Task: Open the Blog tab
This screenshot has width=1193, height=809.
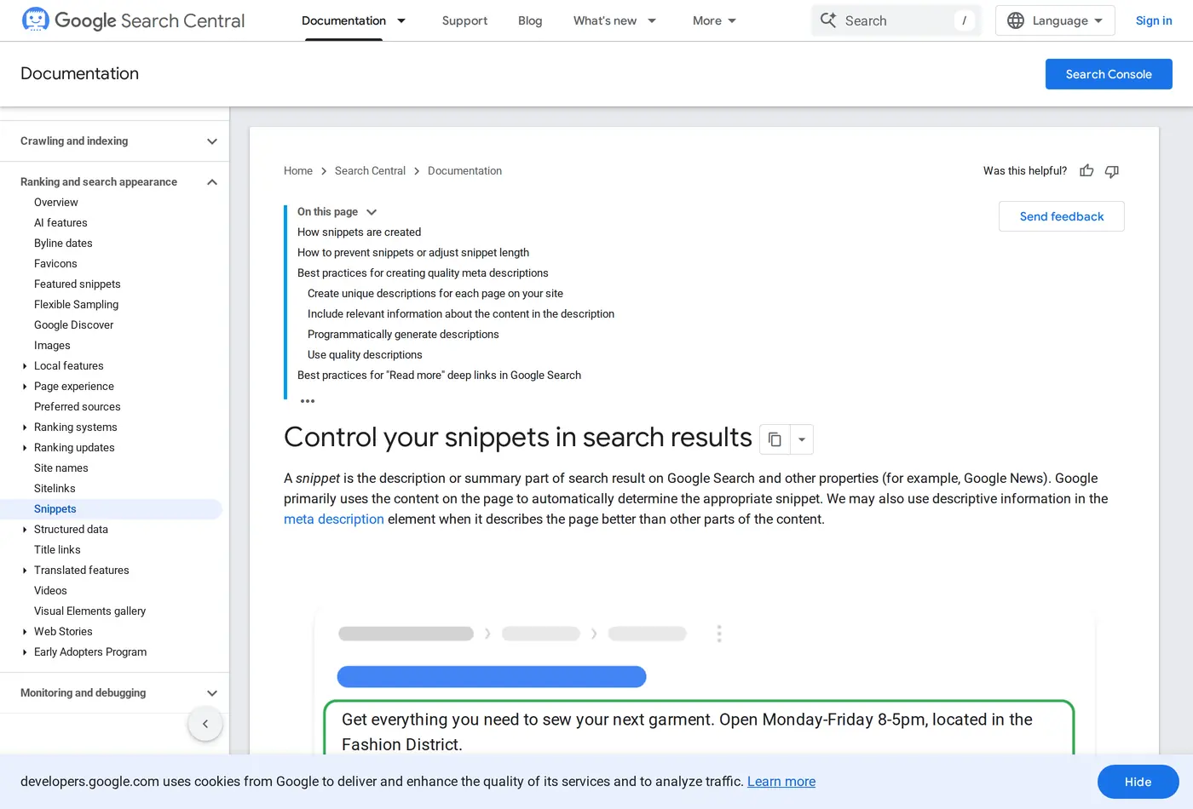Action: [x=530, y=20]
